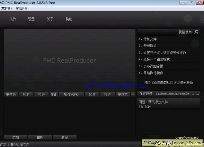Click the 问题 | 请先添加文件 log entry
The image size is (204, 147).
click(x=153, y=102)
